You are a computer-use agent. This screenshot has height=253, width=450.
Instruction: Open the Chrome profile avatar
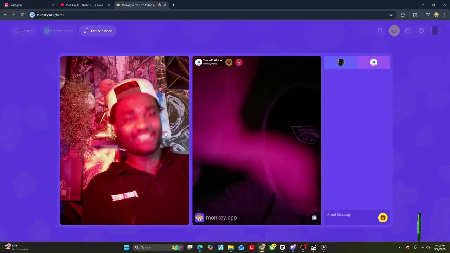click(x=436, y=15)
